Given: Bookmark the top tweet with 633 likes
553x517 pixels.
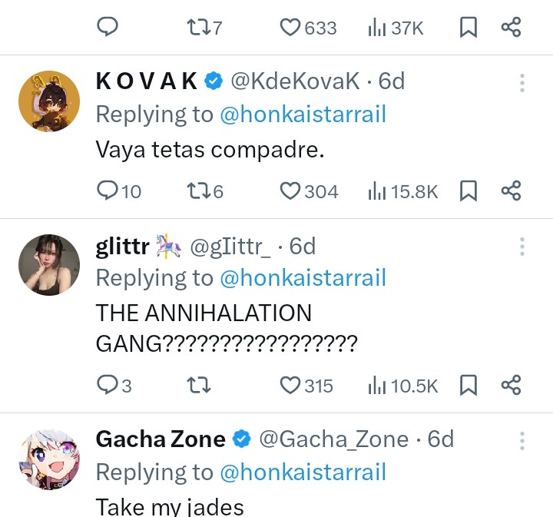Looking at the screenshot, I should 469,27.
